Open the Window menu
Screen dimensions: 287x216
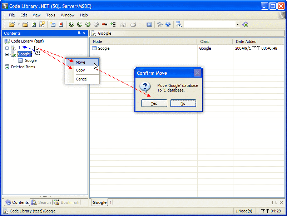coord(68,15)
